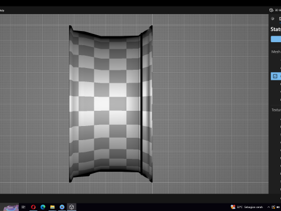Expand hidden system tray icons chevron

point(269,207)
